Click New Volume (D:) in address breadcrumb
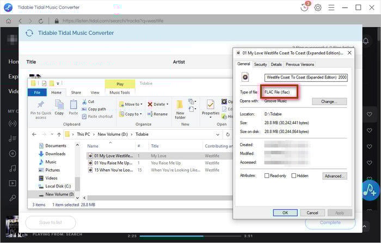The width and height of the screenshot is (381, 243). pos(113,134)
